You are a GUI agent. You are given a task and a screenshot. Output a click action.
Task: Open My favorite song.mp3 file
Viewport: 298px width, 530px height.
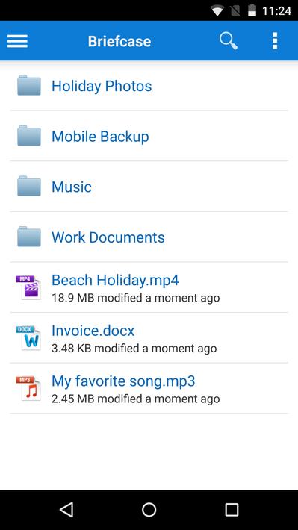coord(149,388)
